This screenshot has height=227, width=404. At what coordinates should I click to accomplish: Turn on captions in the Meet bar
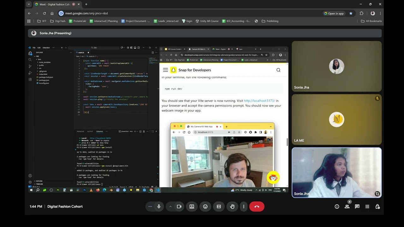[219, 207]
